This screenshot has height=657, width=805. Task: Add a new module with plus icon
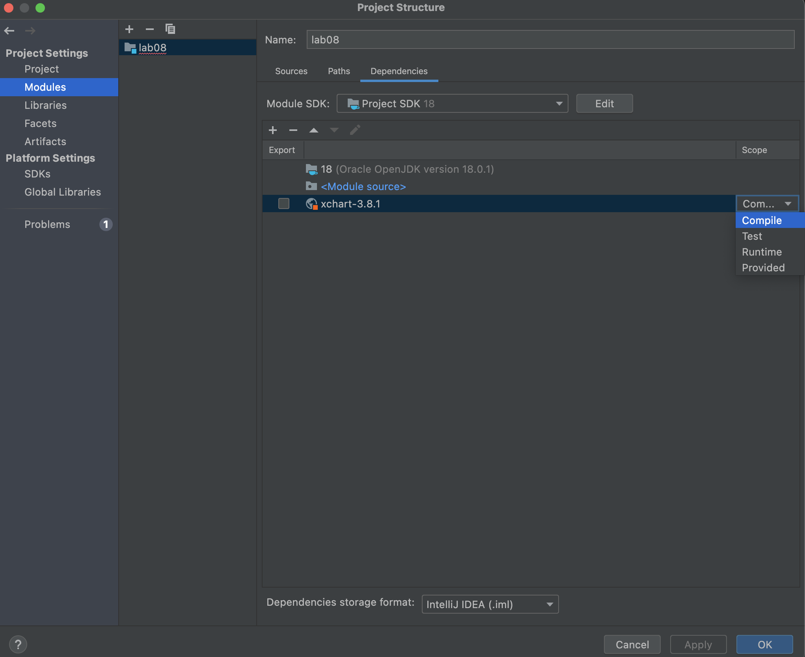129,29
